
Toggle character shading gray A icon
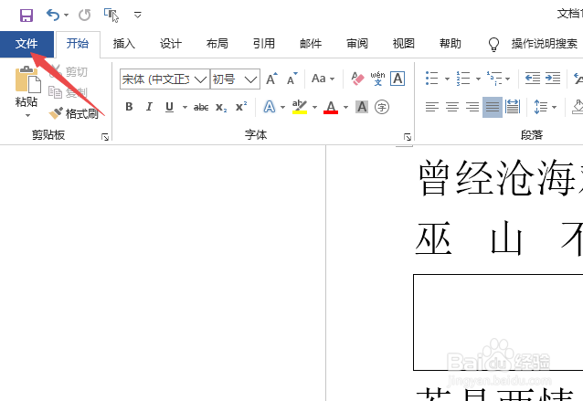pyautogui.click(x=362, y=107)
